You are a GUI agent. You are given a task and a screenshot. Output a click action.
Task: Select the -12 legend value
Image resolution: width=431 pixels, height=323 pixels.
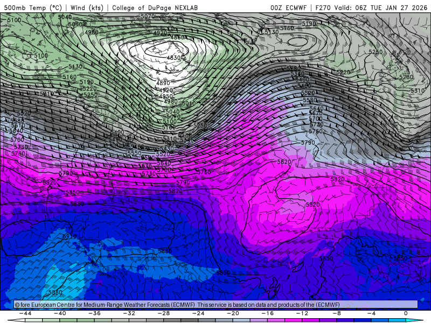302,313
